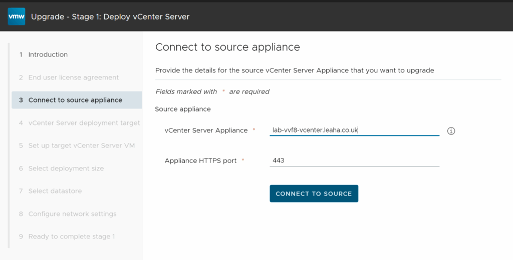Click the 'Appliance HTTPS port' label
The image size is (513, 260).
(200, 160)
